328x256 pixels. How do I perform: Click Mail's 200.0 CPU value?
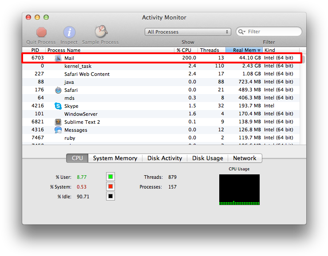(x=189, y=58)
